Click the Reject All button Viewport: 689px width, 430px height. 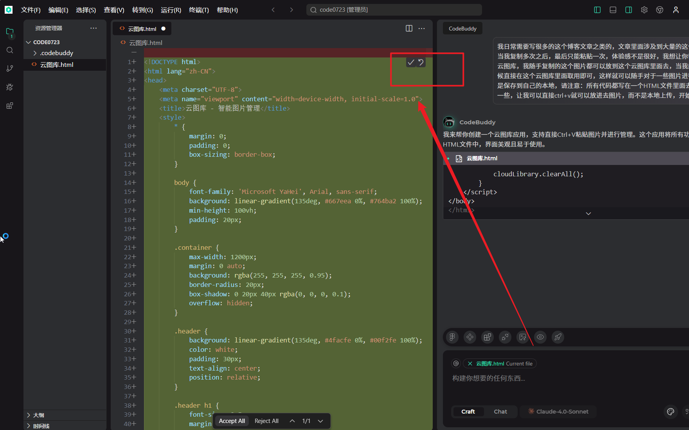coord(266,421)
